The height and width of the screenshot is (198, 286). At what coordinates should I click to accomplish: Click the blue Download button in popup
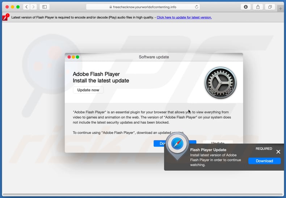tap(264, 161)
